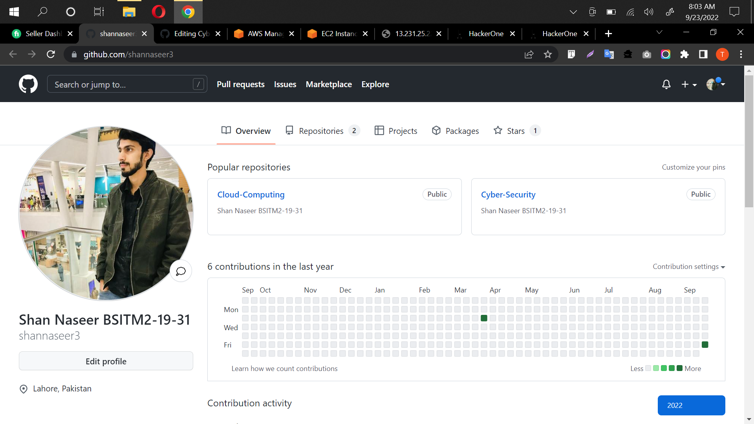Click the Stars star icon
This screenshot has height=424, width=754.
tap(498, 130)
